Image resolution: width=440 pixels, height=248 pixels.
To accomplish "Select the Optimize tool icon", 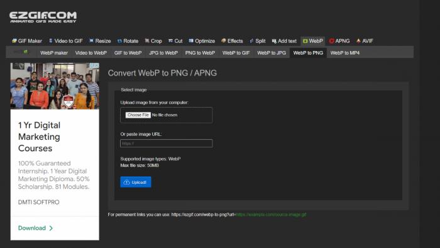I will [191, 41].
